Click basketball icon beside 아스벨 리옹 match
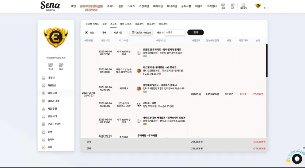This screenshot has height=168, width=305. click(x=139, y=71)
